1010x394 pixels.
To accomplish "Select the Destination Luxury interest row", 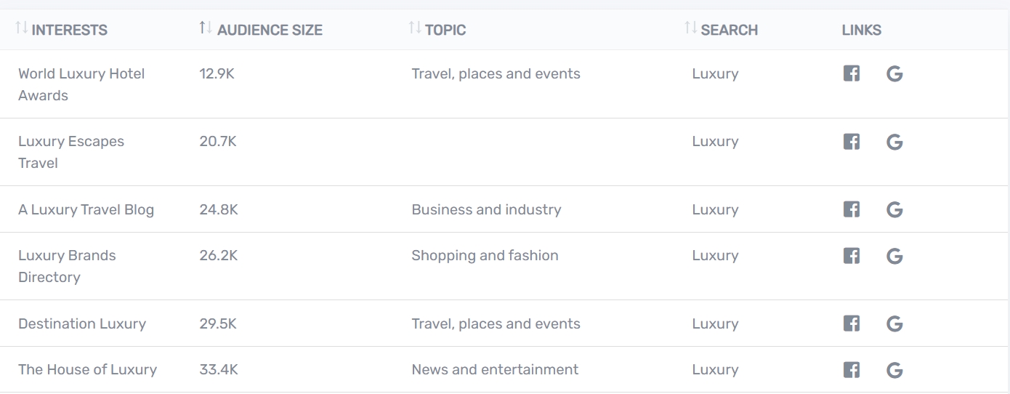I will pos(505,323).
